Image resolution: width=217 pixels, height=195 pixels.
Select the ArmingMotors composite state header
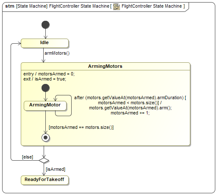click(x=106, y=66)
